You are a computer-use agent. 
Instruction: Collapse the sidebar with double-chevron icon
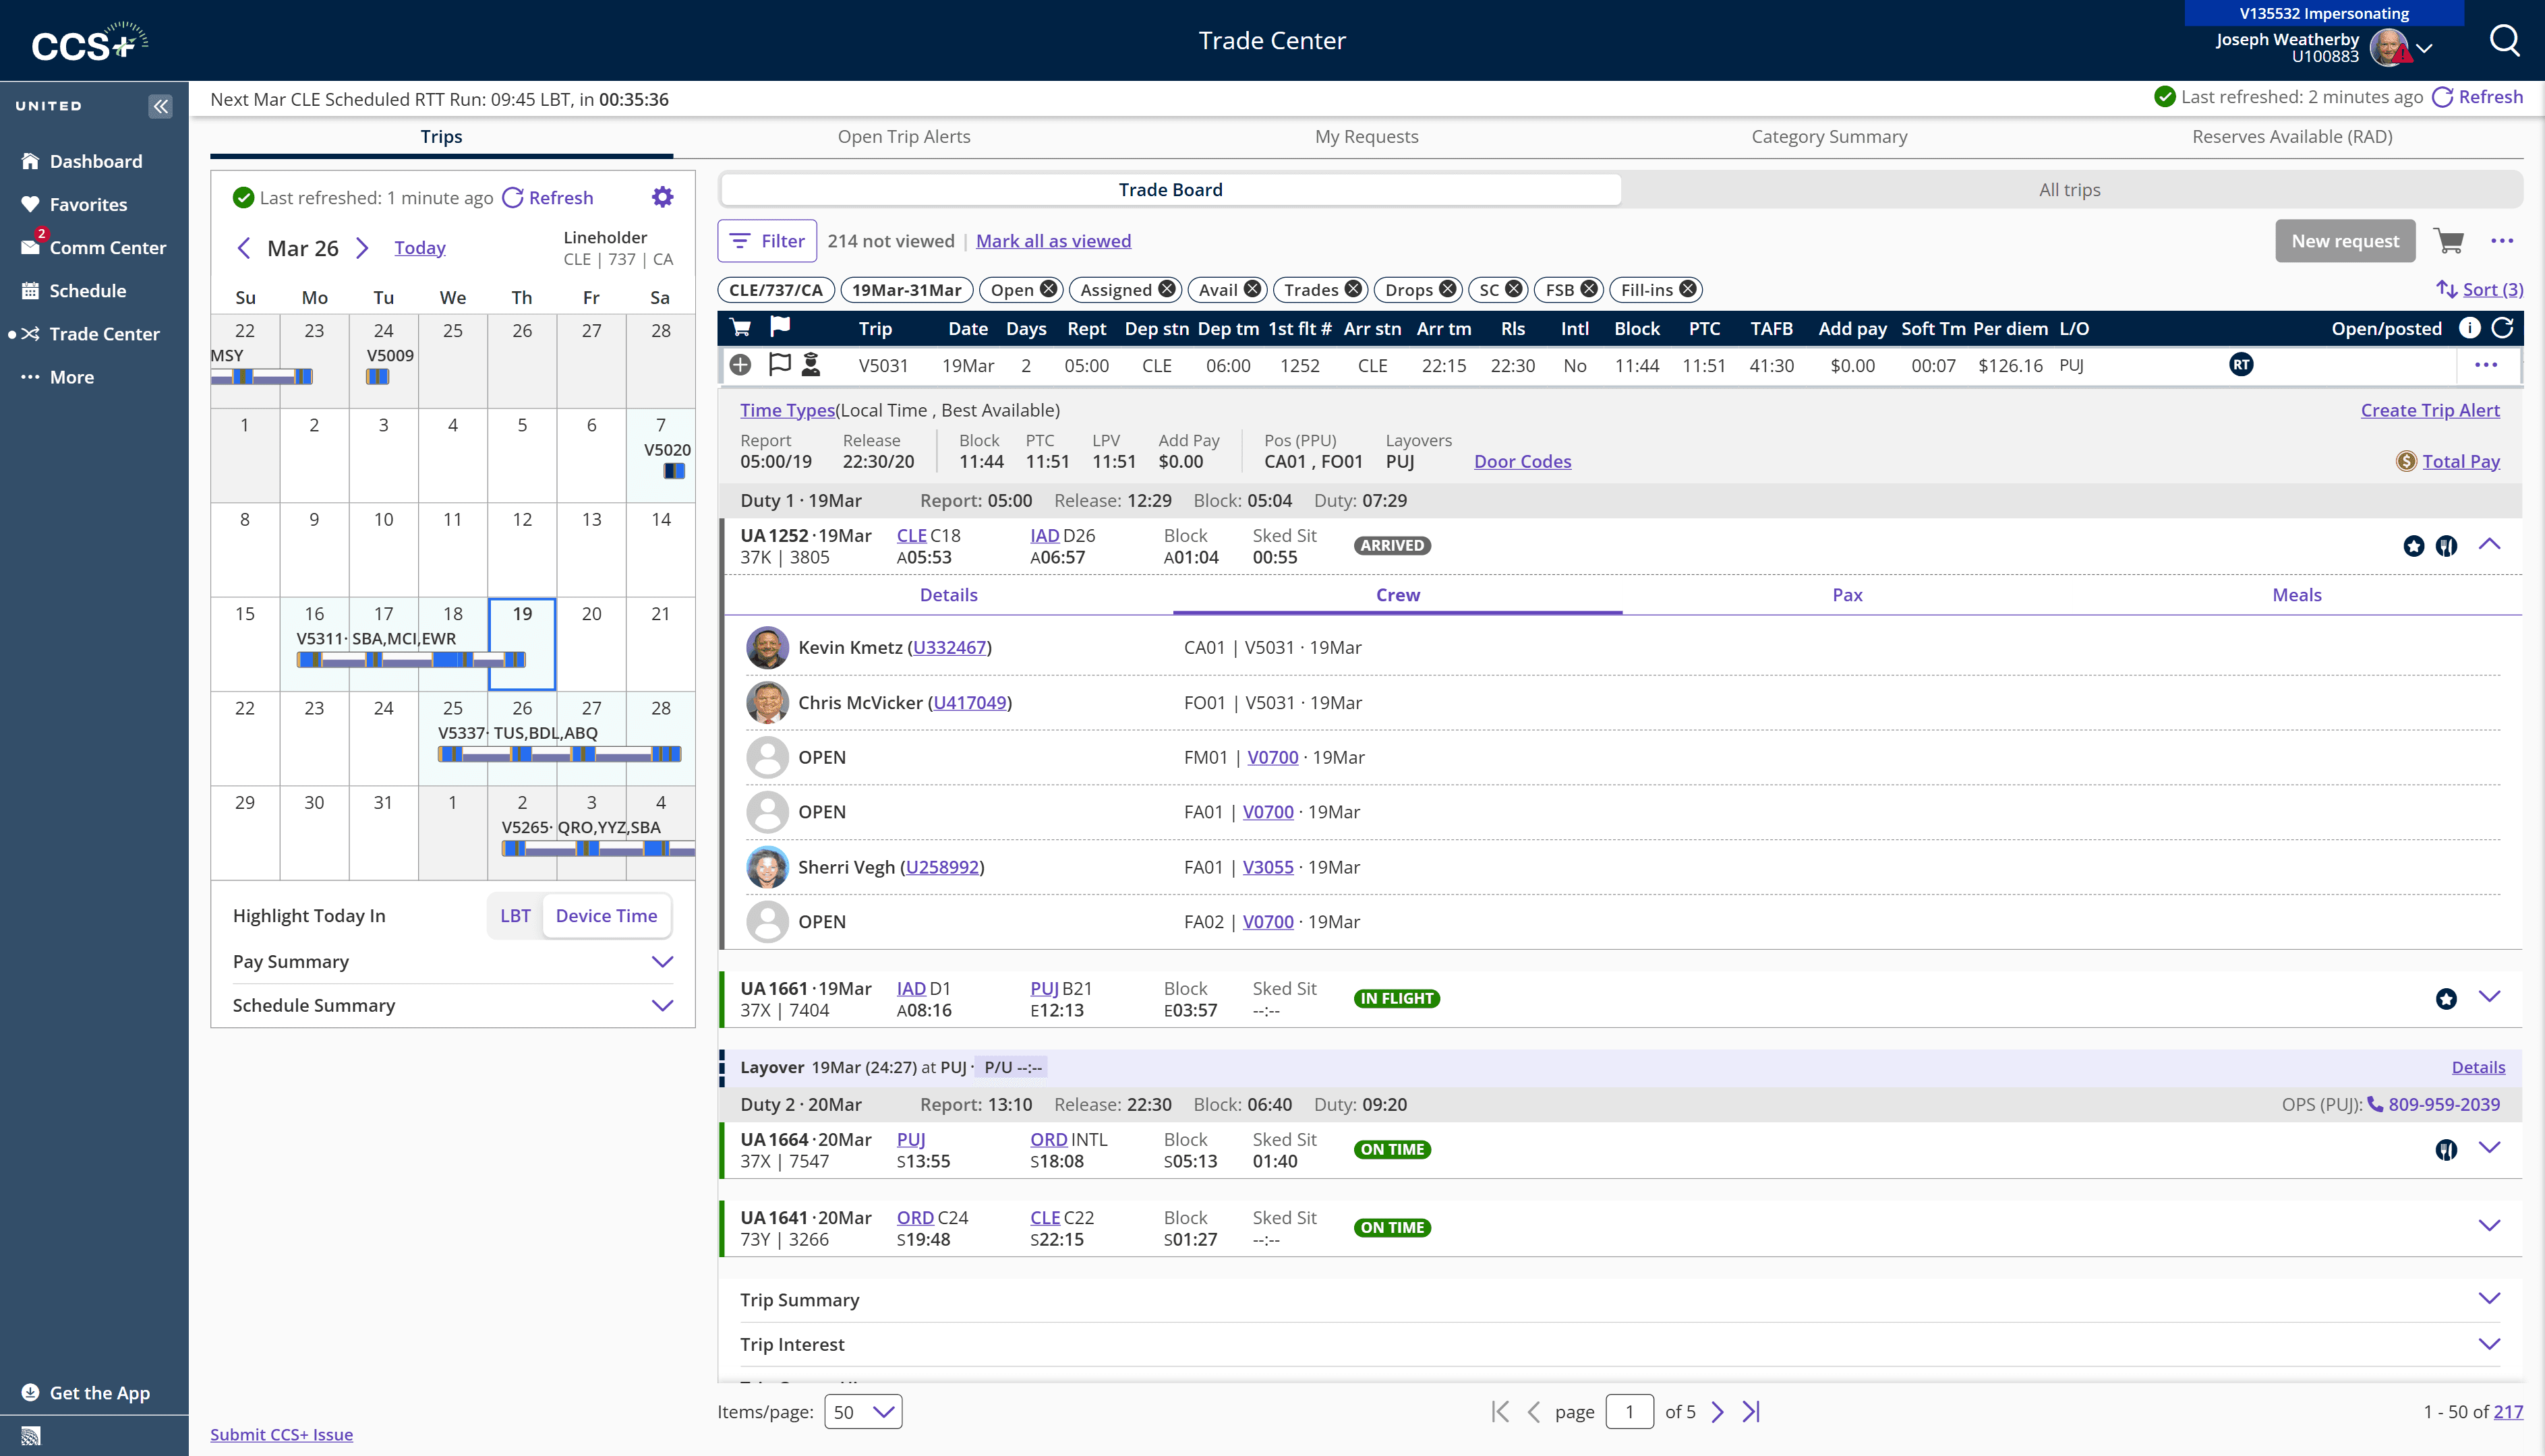point(160,106)
